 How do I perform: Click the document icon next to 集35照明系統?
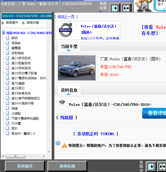click(x=8, y=68)
